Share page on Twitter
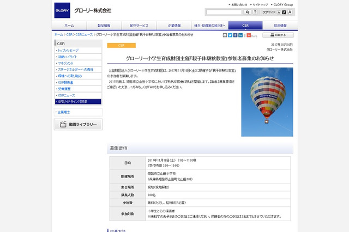 pos(230,35)
